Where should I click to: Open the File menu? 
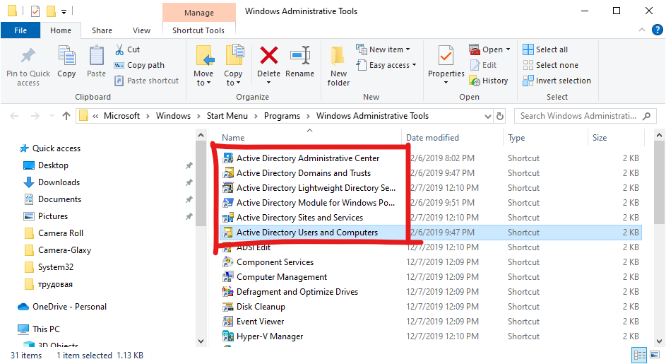click(20, 30)
